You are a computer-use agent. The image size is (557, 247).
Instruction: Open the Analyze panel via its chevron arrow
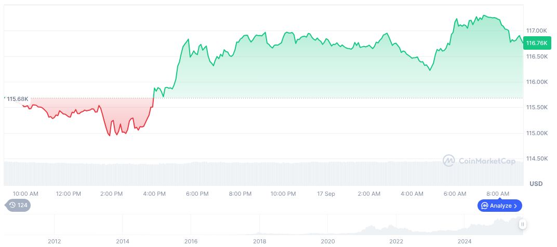(x=515, y=206)
